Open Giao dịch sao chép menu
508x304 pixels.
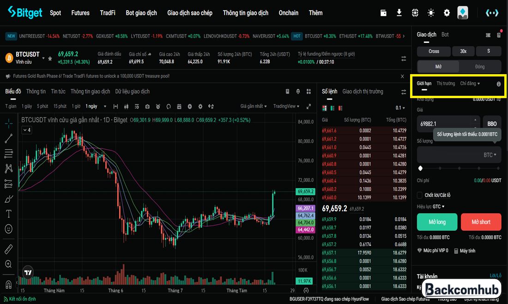pos(190,13)
